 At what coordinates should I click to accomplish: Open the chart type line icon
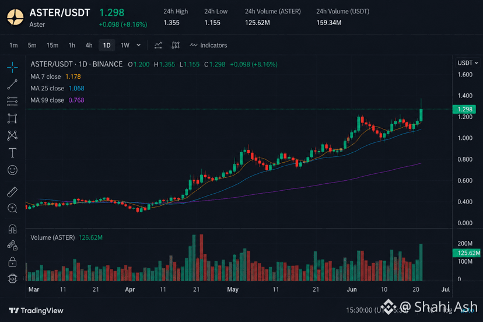point(158,45)
